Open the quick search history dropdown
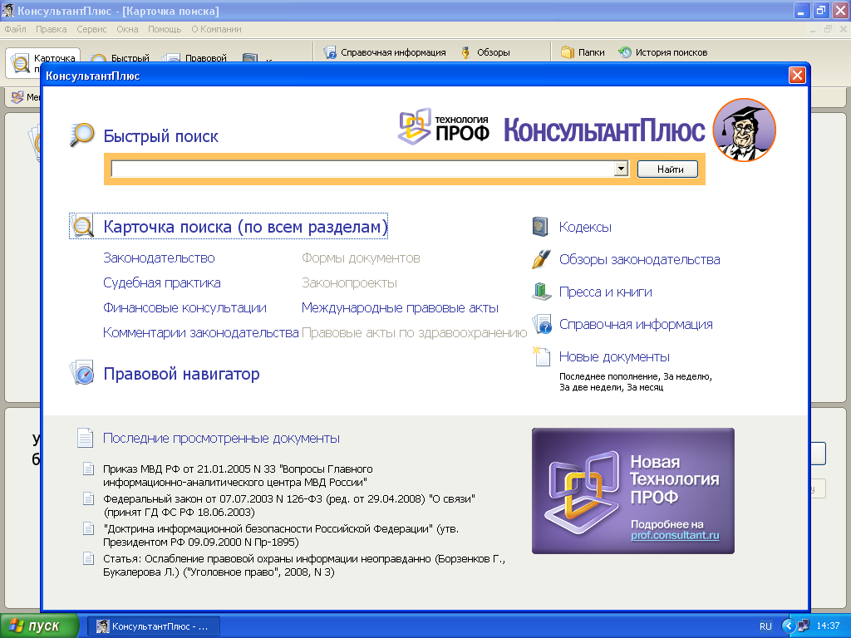 pos(621,169)
